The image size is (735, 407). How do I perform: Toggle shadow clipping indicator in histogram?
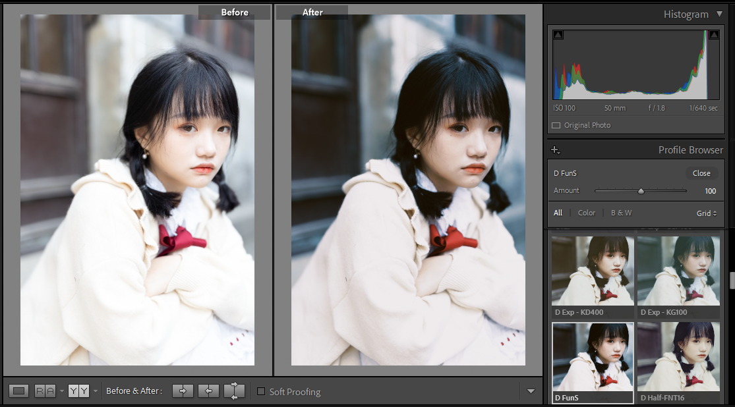tap(558, 35)
